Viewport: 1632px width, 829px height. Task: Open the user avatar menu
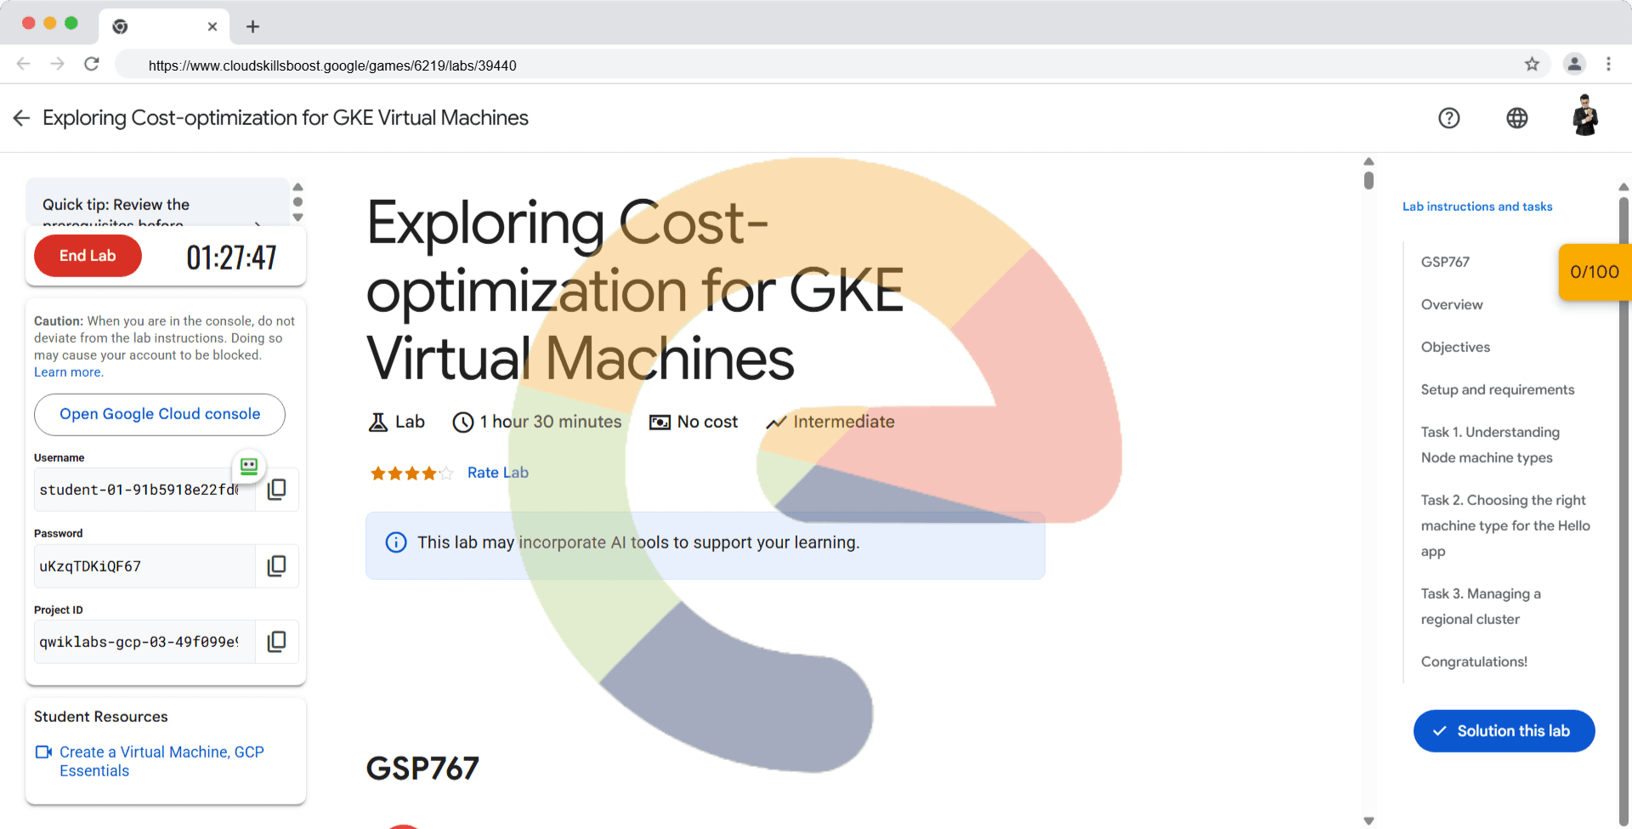point(1585,116)
